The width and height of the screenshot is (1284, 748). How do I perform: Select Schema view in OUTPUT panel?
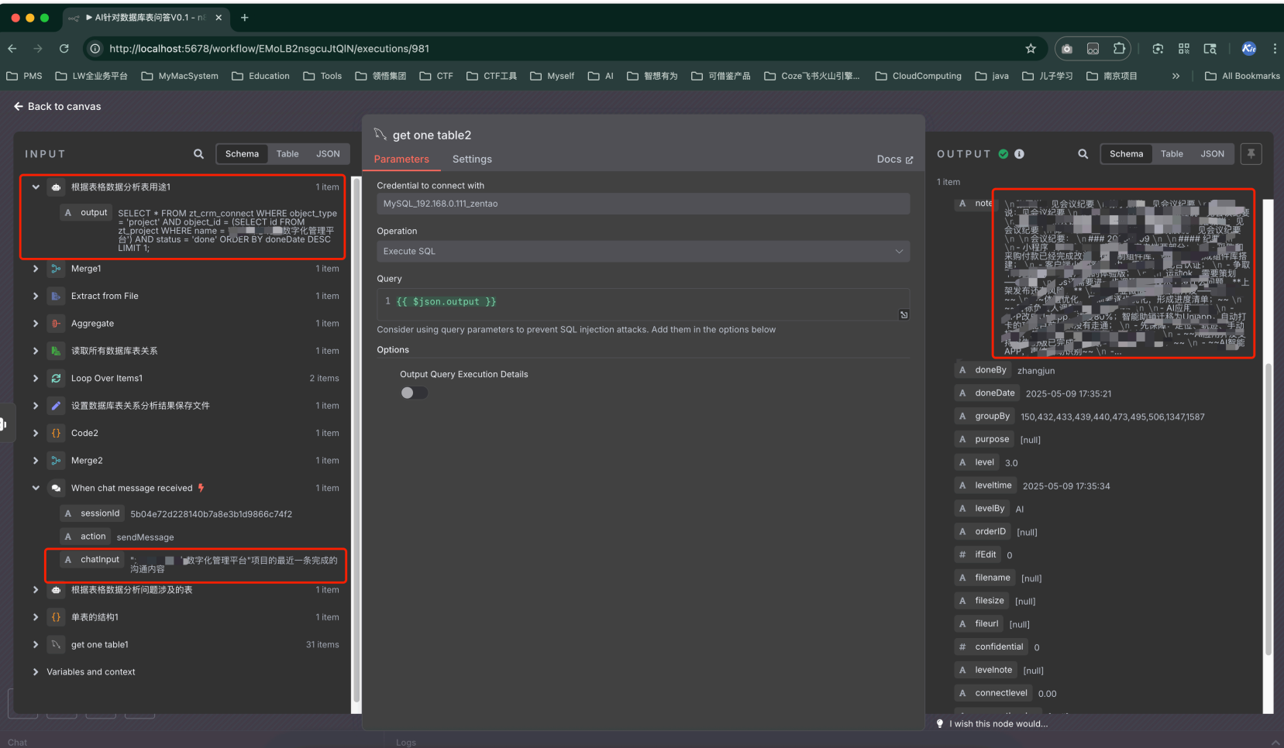pos(1126,154)
